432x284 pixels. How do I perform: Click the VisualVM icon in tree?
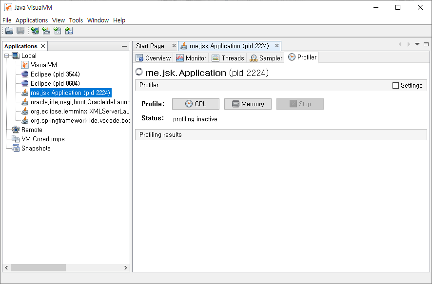[x=25, y=65]
